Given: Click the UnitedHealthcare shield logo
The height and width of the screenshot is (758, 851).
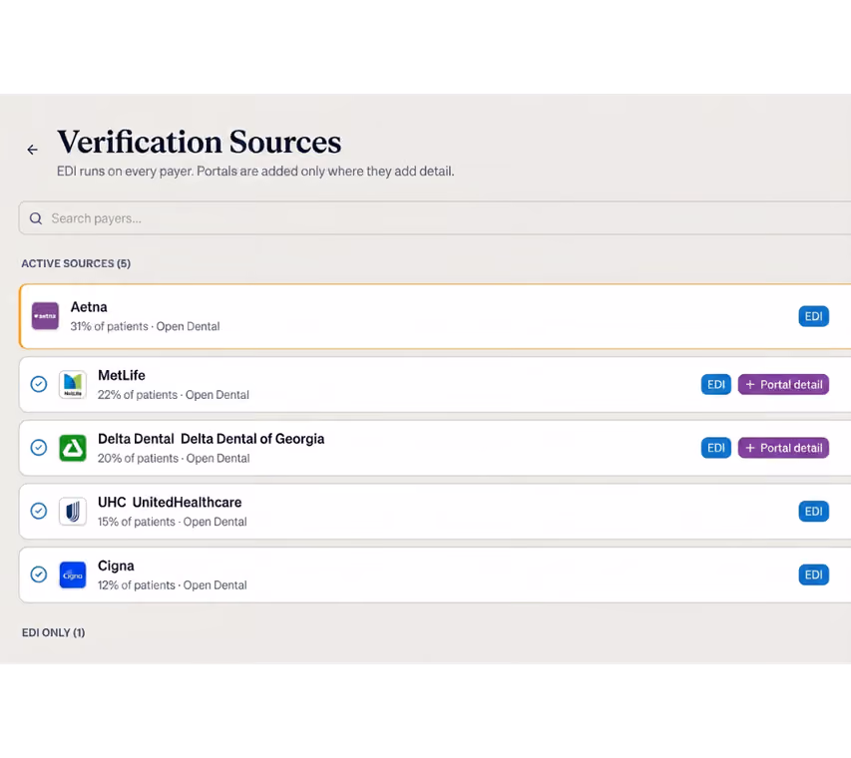Looking at the screenshot, I should 73,511.
